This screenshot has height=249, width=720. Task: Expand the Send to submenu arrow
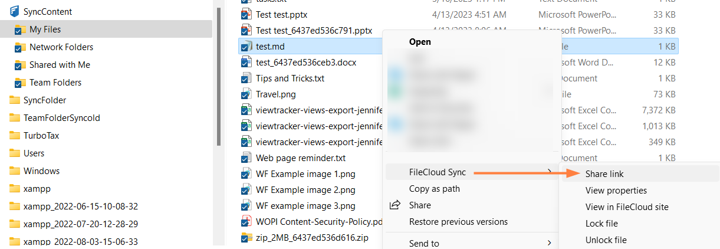tap(550, 243)
